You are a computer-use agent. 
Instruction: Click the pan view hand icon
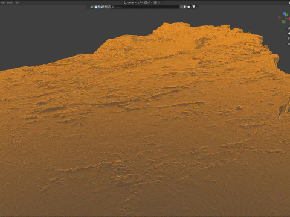pos(289,33)
